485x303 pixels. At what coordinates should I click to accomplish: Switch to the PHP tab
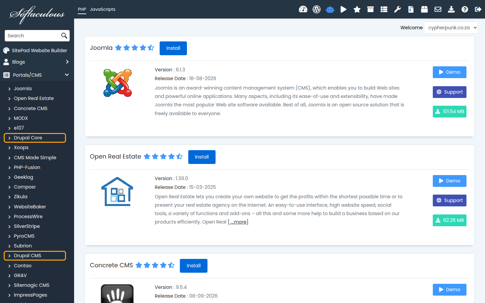pos(82,9)
